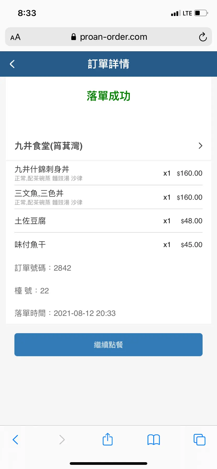This screenshot has height=469, width=217.
Task: Show Safari open tabs
Action: 199,439
